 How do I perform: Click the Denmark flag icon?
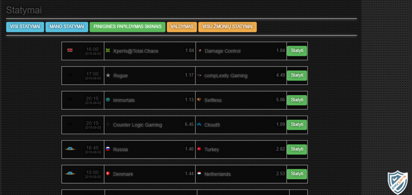click(108, 174)
